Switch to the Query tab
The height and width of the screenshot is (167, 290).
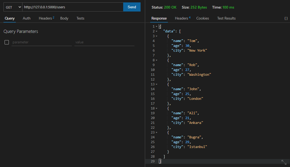coord(10,18)
